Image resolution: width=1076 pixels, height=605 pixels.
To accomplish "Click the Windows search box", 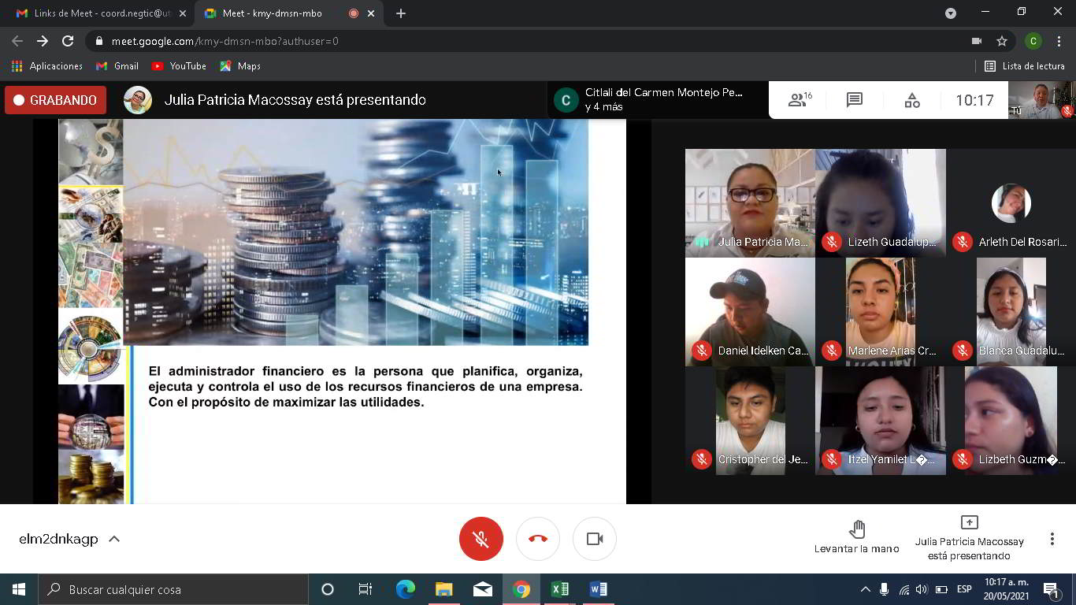I will pyautogui.click(x=173, y=589).
